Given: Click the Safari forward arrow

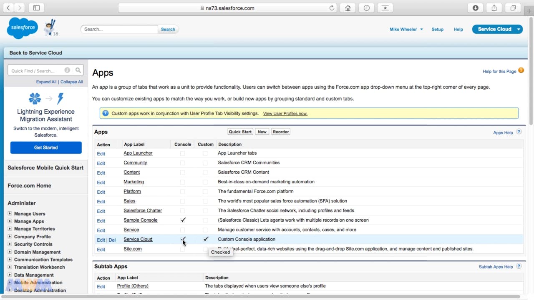Looking at the screenshot, I should click(x=20, y=8).
